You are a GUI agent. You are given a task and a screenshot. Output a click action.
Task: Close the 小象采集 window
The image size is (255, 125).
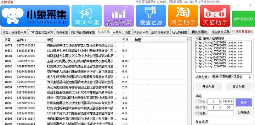[x=250, y=5]
